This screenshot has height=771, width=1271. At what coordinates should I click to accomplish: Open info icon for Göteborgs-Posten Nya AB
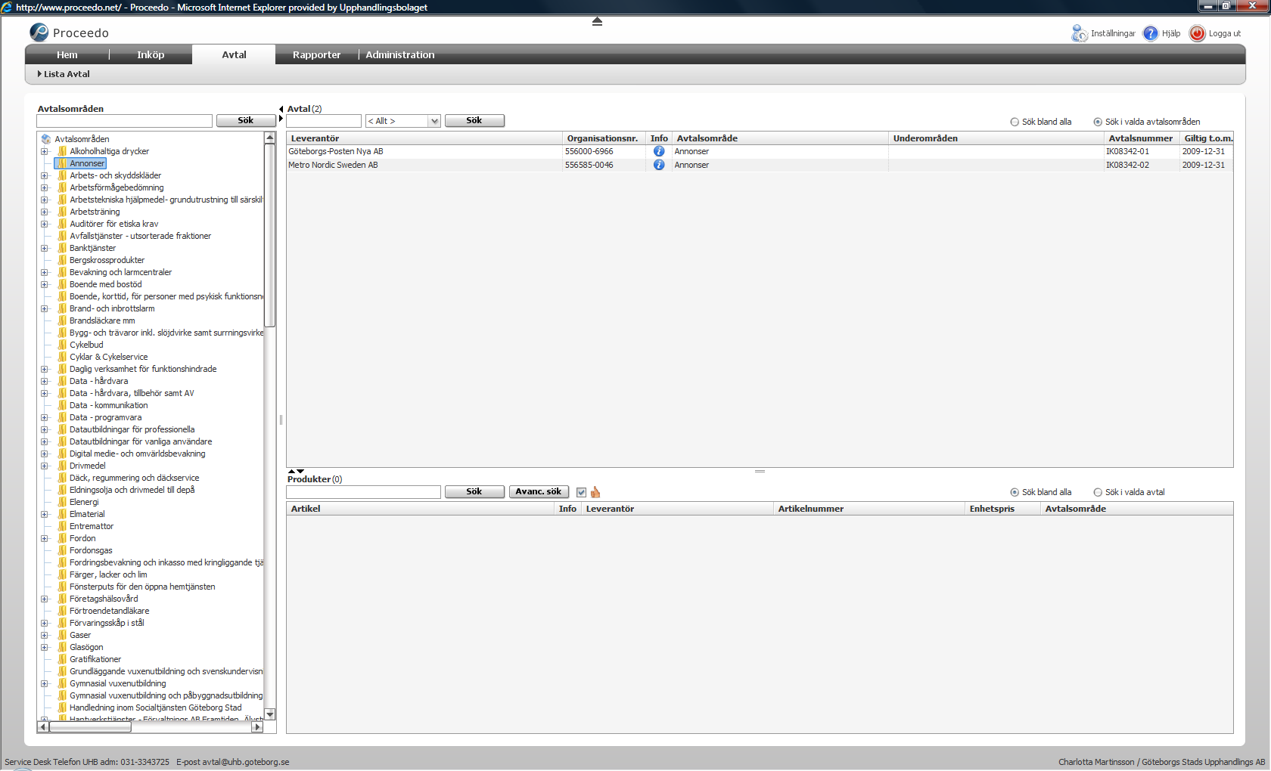click(659, 151)
